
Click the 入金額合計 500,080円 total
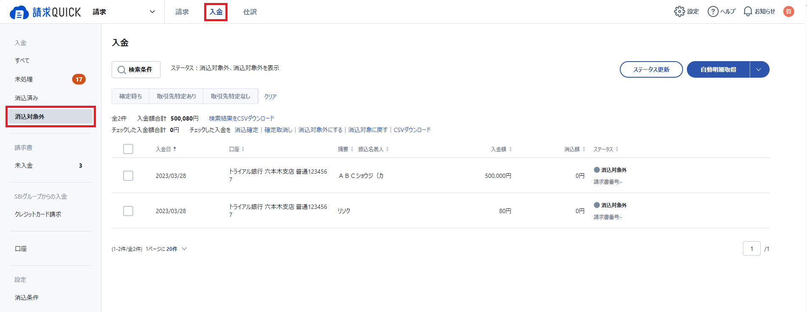point(168,118)
